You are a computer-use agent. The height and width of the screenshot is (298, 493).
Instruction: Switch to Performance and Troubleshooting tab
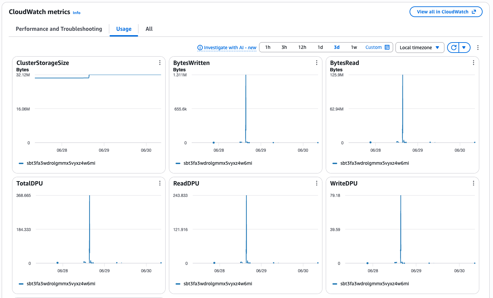tap(59, 29)
